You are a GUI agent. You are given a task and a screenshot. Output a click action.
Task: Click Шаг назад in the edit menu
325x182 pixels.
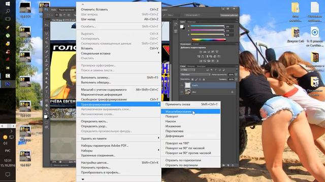coord(119,19)
